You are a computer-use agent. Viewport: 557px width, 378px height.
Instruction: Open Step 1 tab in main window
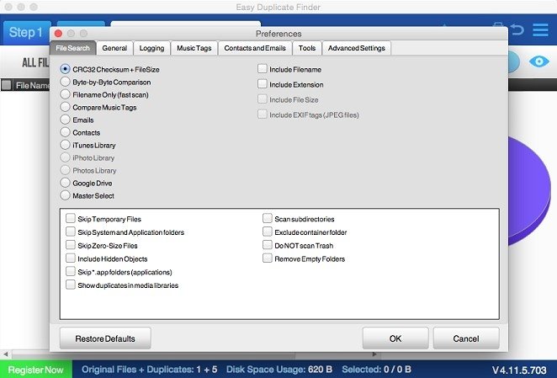[25, 32]
